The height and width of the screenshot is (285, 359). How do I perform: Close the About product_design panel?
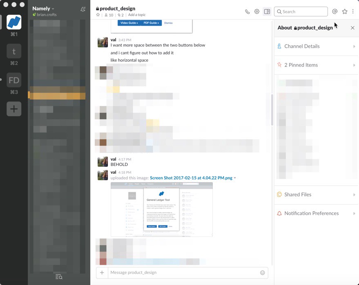[x=352, y=28]
